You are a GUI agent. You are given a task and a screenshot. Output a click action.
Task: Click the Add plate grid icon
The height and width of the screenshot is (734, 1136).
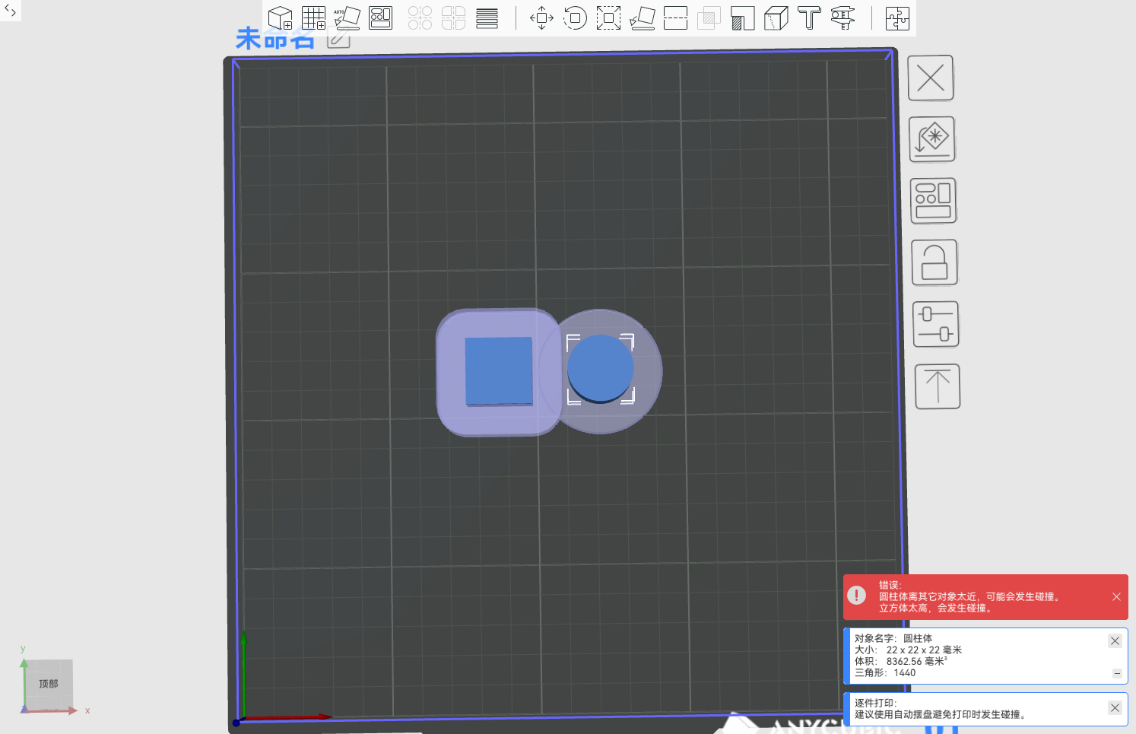[313, 17]
